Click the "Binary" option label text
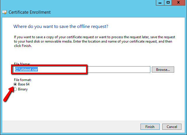 23,89
